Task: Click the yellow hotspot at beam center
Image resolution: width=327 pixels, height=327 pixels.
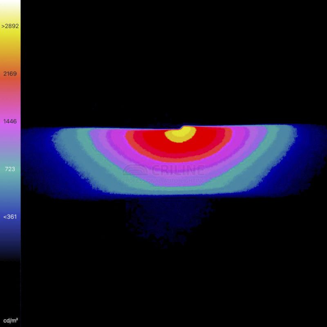Action: pyautogui.click(x=179, y=135)
